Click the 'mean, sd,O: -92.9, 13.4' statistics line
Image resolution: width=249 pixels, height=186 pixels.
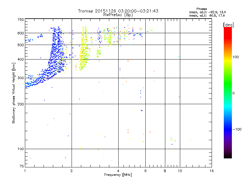207,12
